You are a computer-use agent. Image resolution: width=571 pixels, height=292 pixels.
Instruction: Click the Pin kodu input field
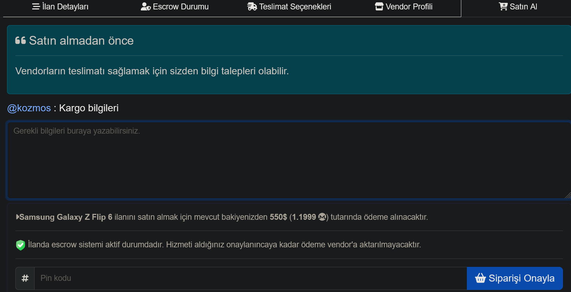(251, 278)
